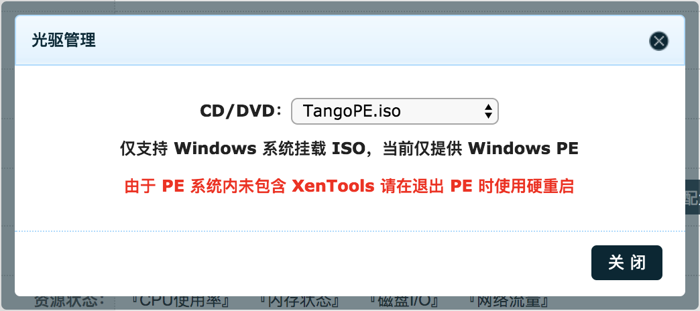Open the 『磁盘I/O』 link

(x=406, y=301)
